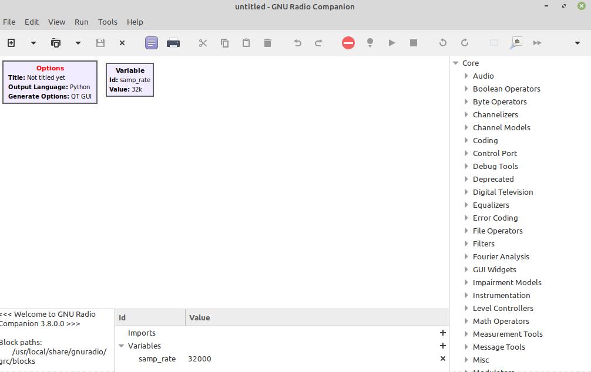The width and height of the screenshot is (591, 372).
Task: Copy the selected blocks
Action: point(224,43)
